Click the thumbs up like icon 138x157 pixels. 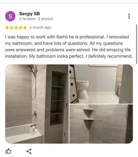pyautogui.click(x=8, y=151)
